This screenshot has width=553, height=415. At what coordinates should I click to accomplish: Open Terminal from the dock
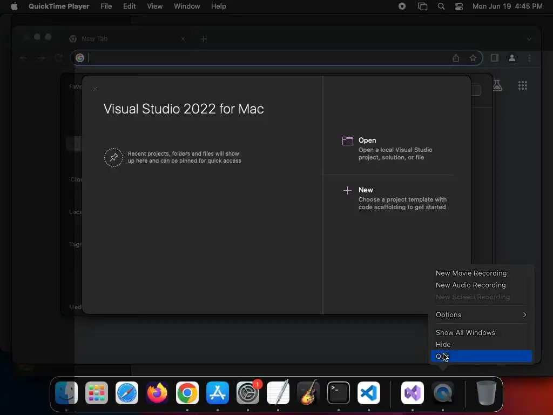click(339, 393)
